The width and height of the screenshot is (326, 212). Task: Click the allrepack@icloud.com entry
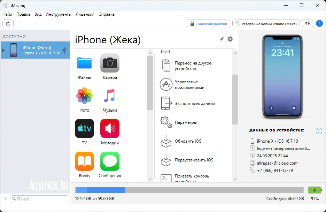pos(277,163)
